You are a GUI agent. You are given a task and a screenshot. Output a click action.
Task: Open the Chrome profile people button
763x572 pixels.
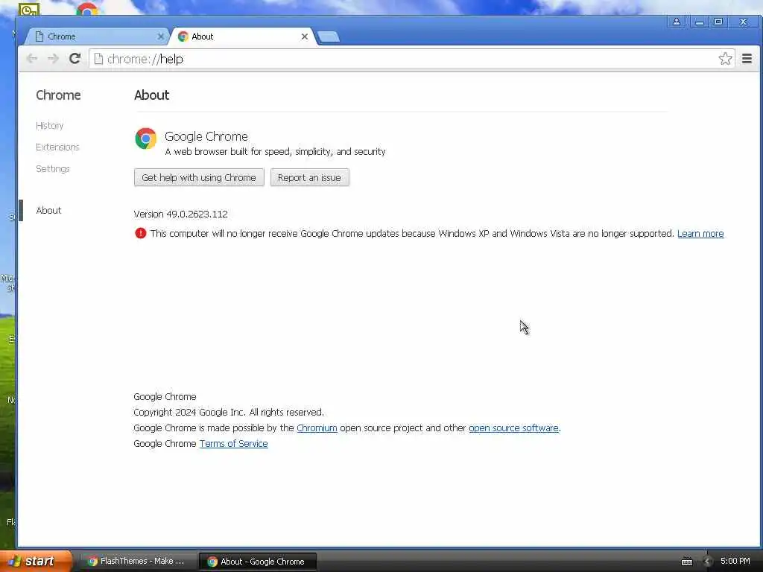pos(677,22)
